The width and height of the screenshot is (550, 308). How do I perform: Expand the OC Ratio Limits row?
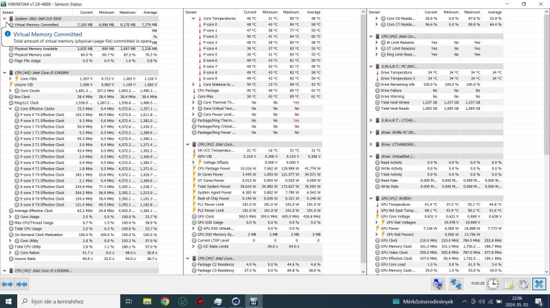pyautogui.click(x=193, y=246)
